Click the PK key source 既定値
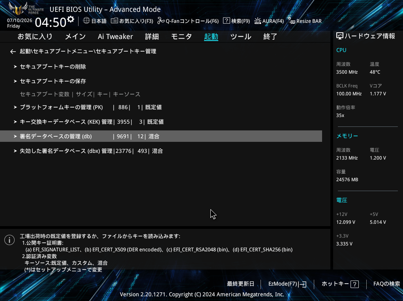Image resolution: width=403 pixels, height=301 pixels. (x=154, y=107)
